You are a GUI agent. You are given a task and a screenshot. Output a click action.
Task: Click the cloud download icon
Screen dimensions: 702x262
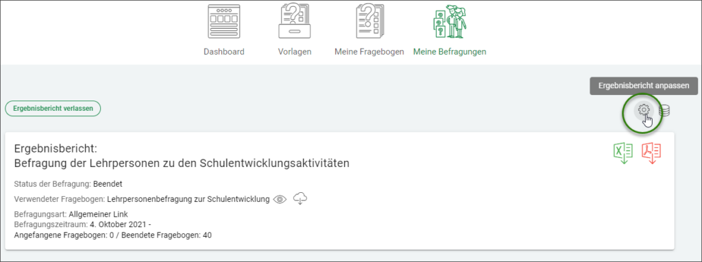click(x=301, y=199)
